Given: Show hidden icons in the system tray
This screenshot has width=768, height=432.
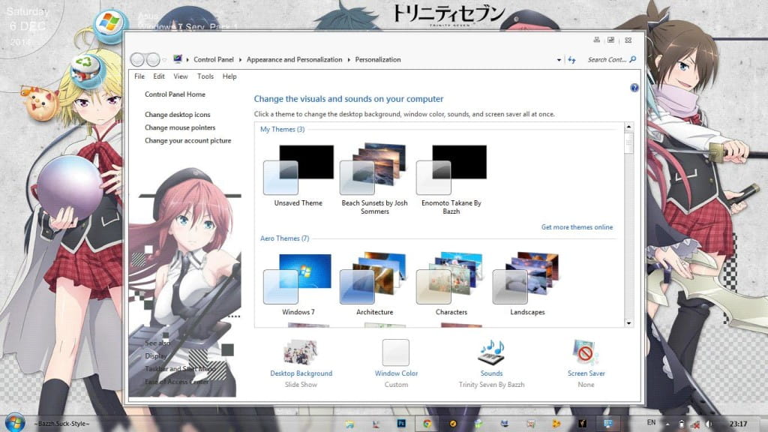Looking at the screenshot, I should (667, 423).
